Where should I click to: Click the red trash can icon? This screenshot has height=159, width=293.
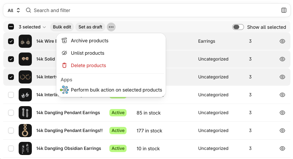coord(64,65)
